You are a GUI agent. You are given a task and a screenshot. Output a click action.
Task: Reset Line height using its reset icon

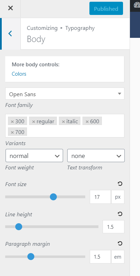(120, 214)
